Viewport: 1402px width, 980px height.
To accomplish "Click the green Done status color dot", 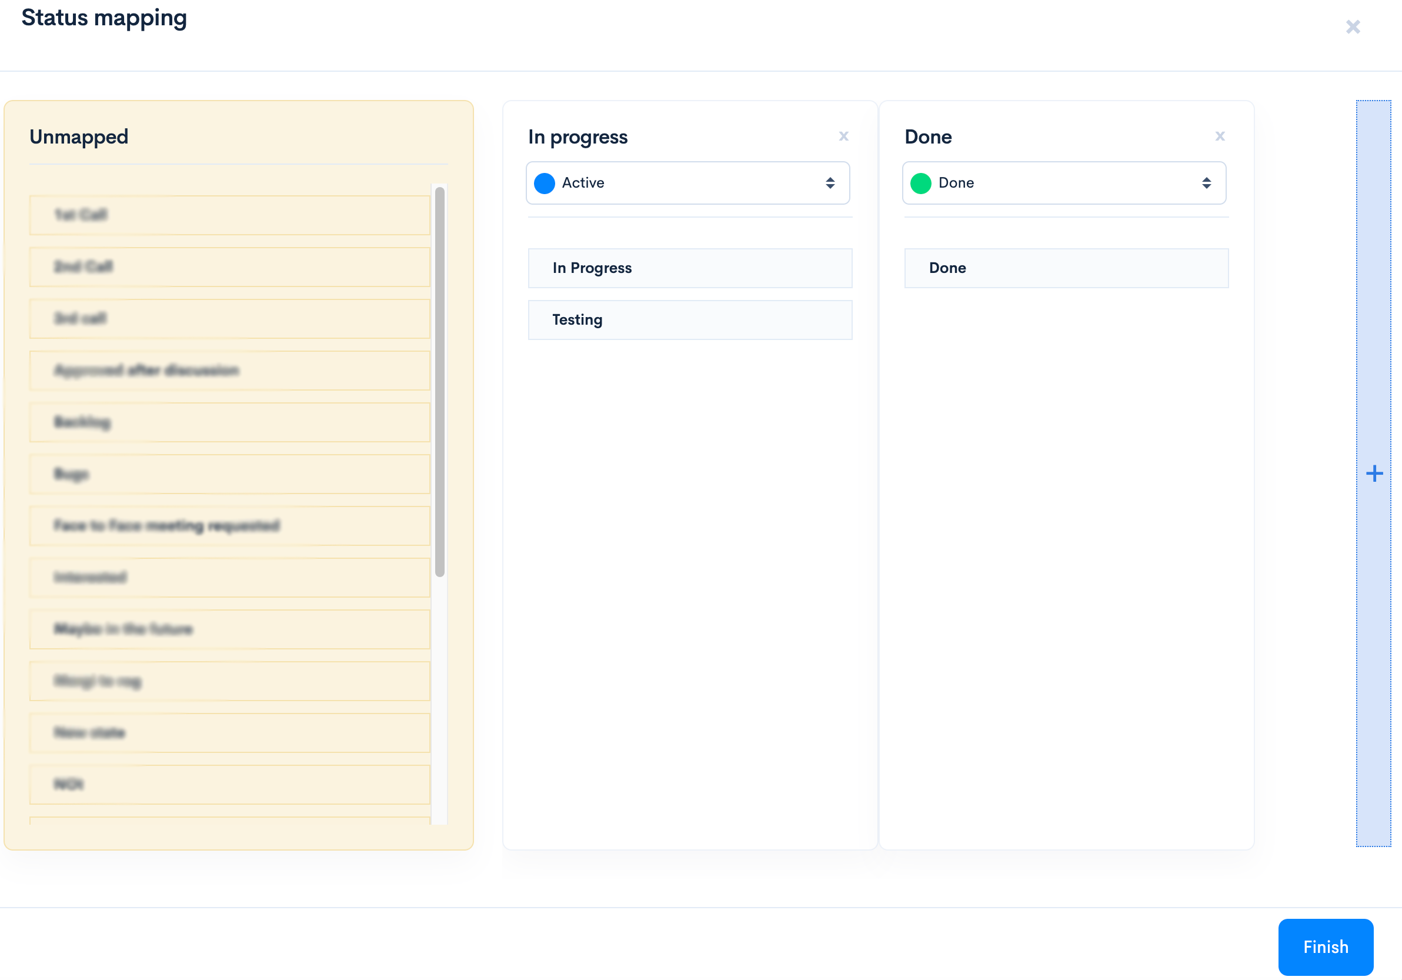I will [x=920, y=183].
